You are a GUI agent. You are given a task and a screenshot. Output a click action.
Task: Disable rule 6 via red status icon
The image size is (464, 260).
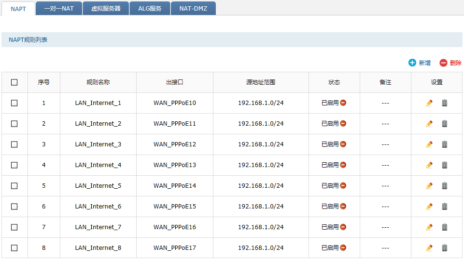tap(343, 206)
